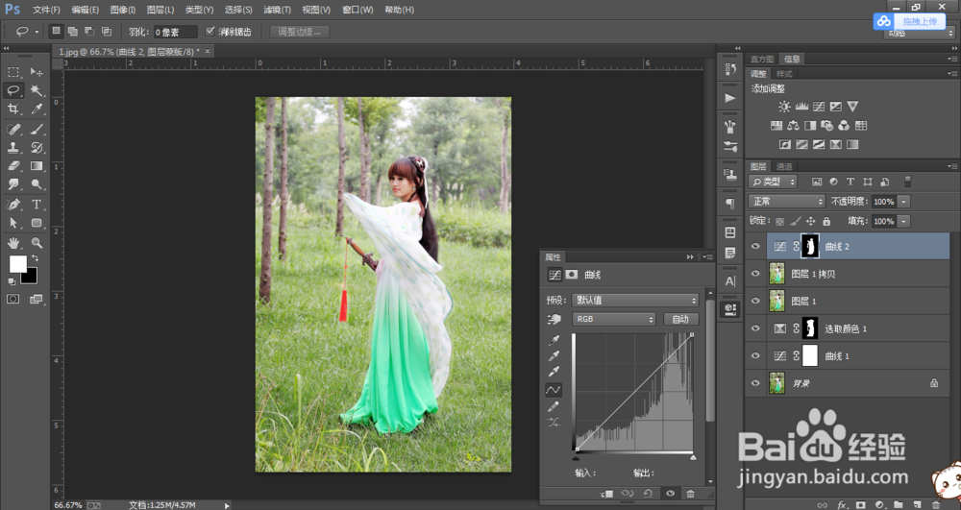Select the Brush tool
Viewport: 961px width, 510px height.
coord(37,130)
